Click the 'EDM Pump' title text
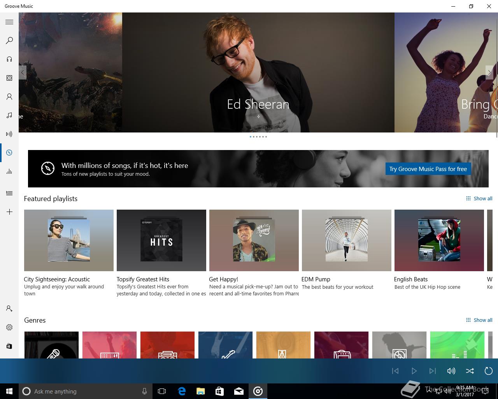This screenshot has height=399, width=498. pos(316,279)
